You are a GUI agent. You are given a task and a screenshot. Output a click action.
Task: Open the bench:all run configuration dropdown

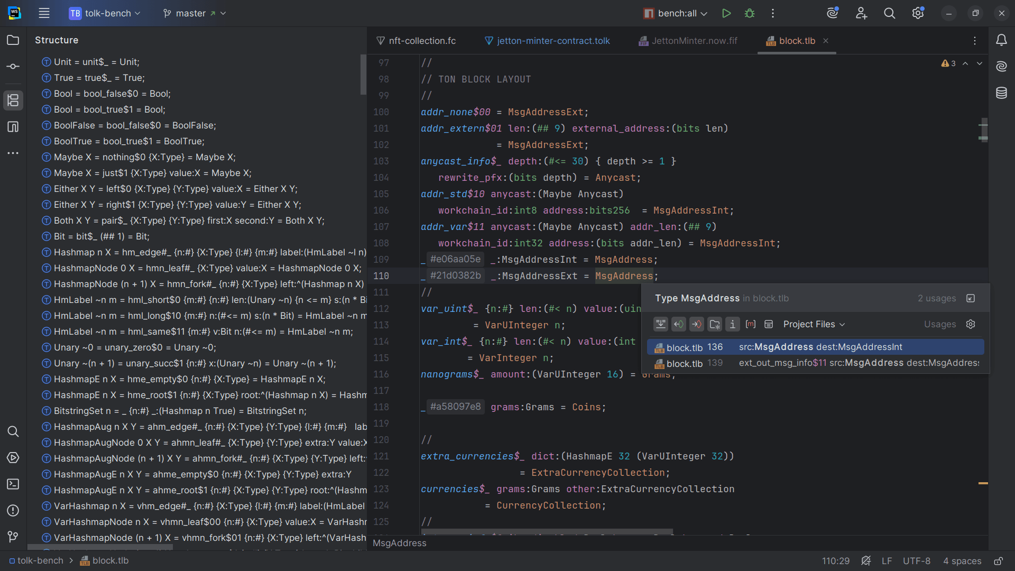pyautogui.click(x=675, y=13)
